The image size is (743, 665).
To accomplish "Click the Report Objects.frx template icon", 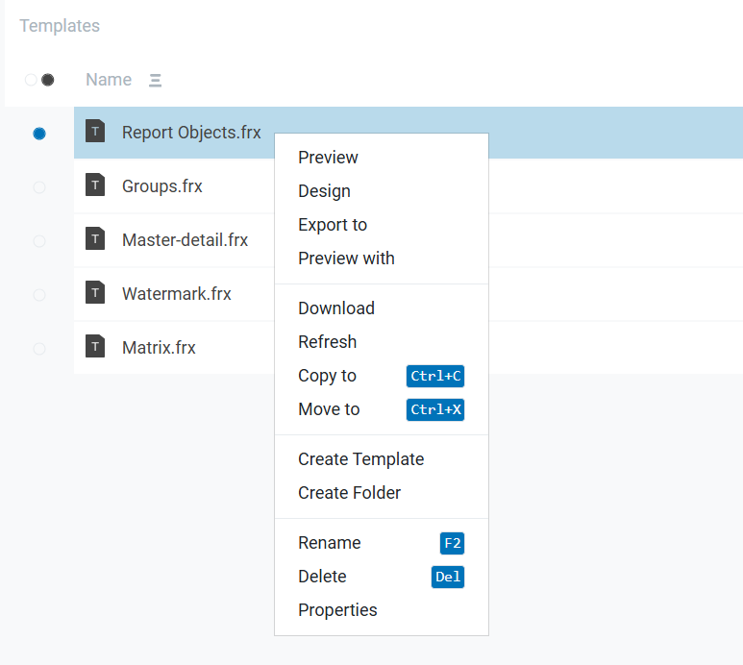I will (x=95, y=132).
